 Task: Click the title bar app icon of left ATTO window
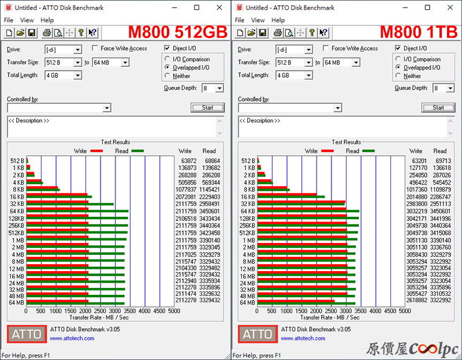(x=8, y=7)
